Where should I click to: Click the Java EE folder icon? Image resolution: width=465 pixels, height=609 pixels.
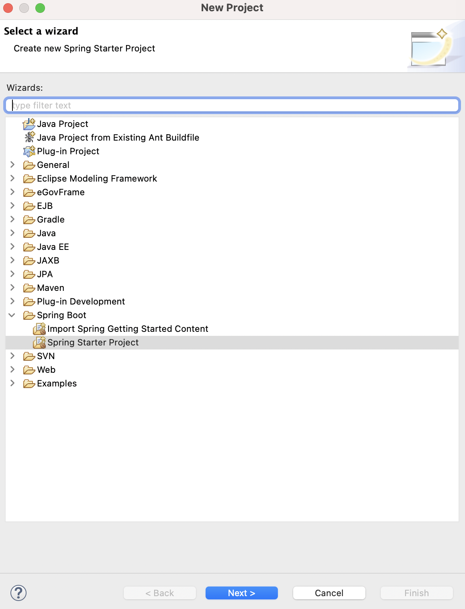(x=29, y=247)
